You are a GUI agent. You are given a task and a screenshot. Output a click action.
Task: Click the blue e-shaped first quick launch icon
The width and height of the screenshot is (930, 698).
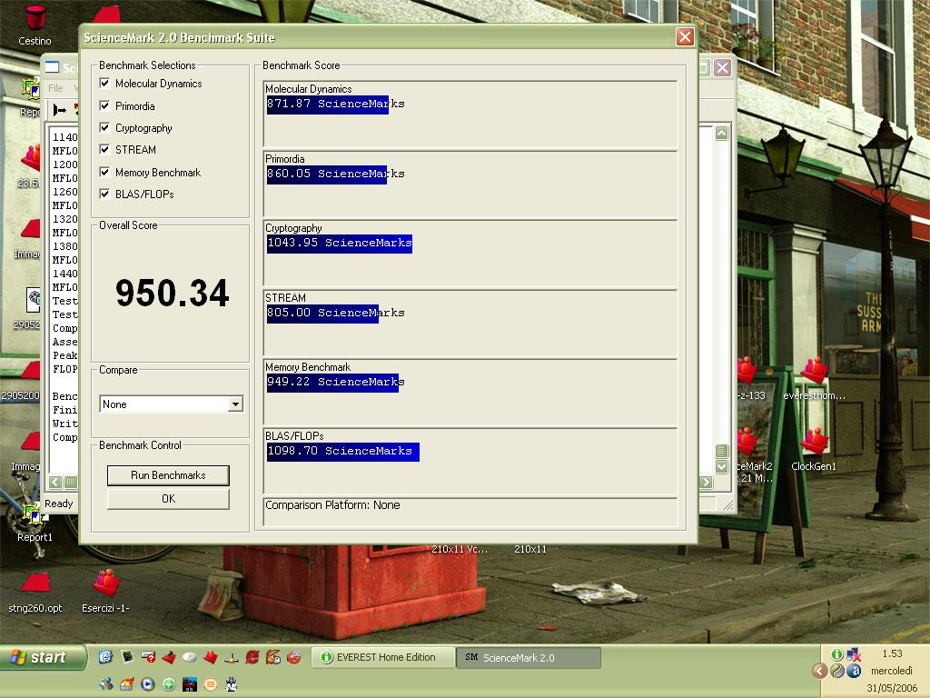click(105, 656)
